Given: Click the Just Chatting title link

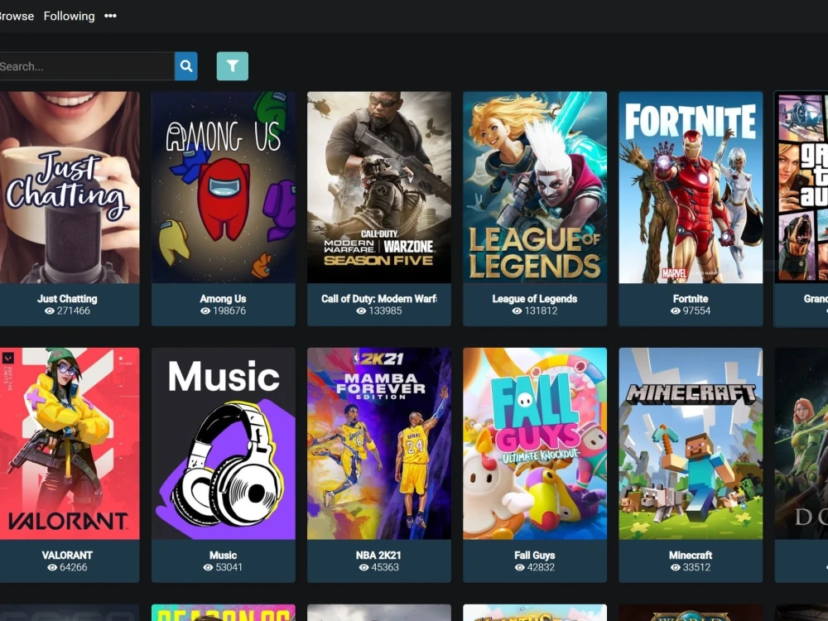Looking at the screenshot, I should 67,298.
